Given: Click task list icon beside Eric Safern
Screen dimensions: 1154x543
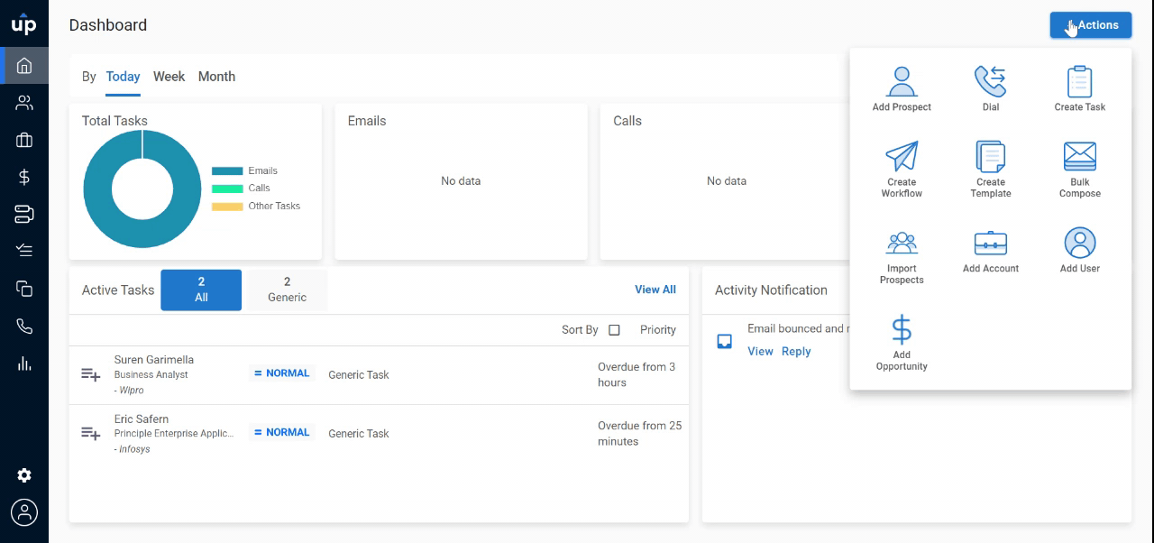Looking at the screenshot, I should point(90,434).
